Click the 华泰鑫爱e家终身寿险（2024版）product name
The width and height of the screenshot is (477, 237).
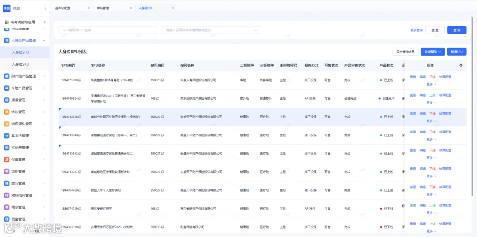pos(113,80)
